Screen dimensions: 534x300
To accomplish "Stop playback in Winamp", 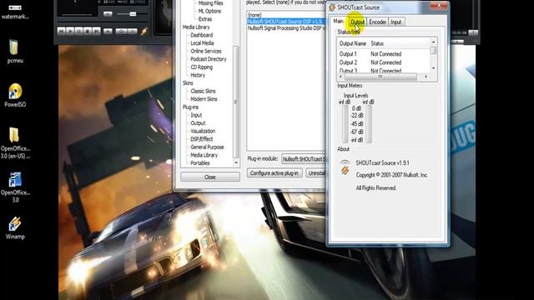I will tap(88, 32).
